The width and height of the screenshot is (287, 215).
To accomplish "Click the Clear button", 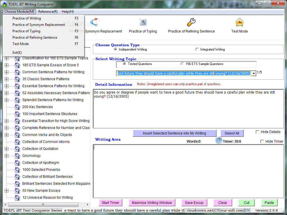I will (x=223, y=203).
